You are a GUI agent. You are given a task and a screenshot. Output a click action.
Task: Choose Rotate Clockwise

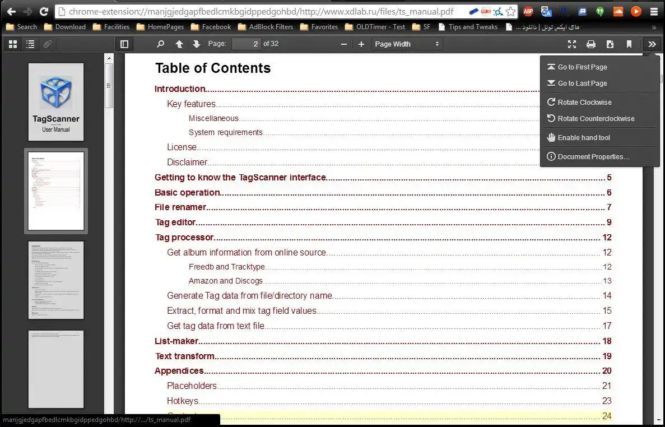tap(599, 102)
